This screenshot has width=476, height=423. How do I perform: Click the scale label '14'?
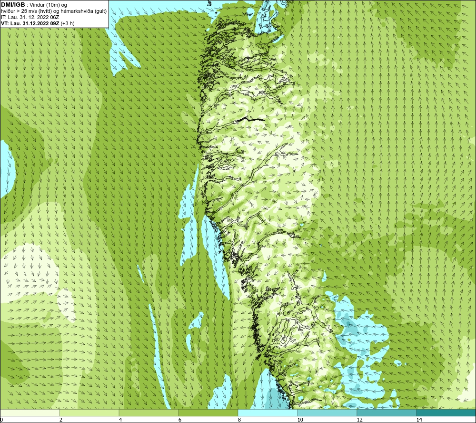pos(419,420)
